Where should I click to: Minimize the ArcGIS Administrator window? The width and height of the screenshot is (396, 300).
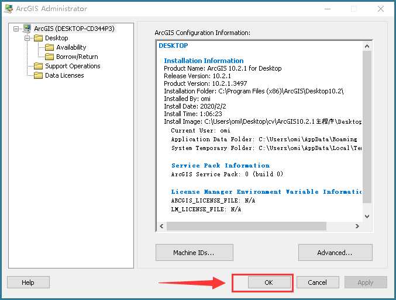328,9
